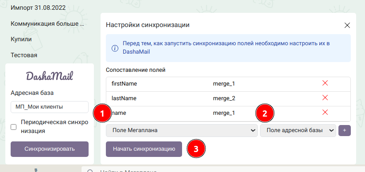Screen dimensions: 365x172
Task: Open the Купили list item
Action: tap(21, 39)
